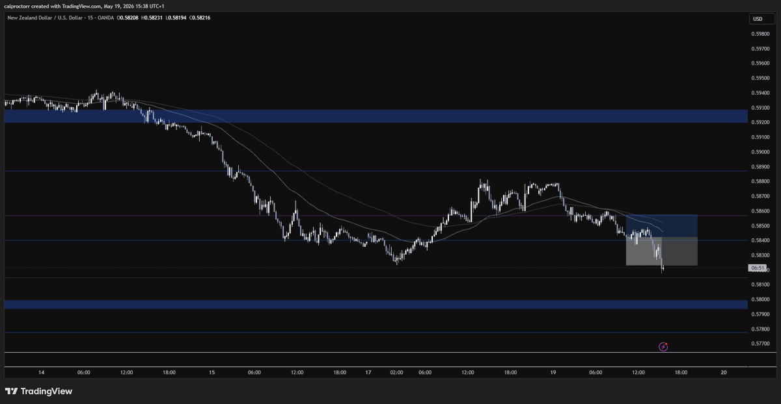Viewport: 781px width, 404px height.
Task: Click the 0.58300 price axis label
Action: [x=761, y=255]
